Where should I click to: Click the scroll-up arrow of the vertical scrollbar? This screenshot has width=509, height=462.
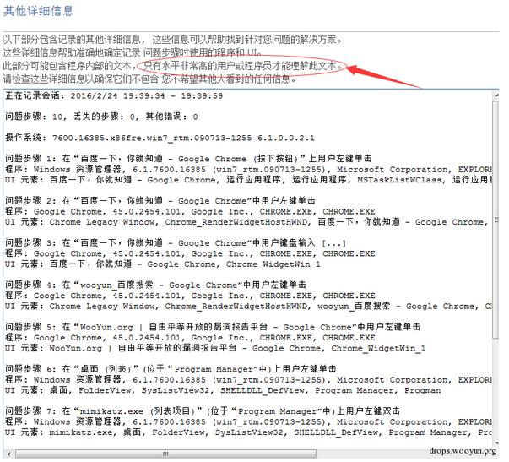pyautogui.click(x=496, y=95)
